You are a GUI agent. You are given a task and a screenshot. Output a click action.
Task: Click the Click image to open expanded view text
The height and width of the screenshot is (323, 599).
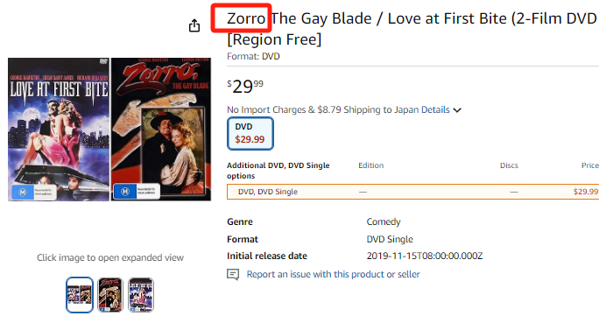coord(110,257)
